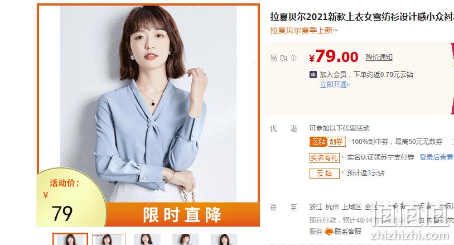Expand the 浙江 杭州 上城区 delivery address selector
The height and width of the screenshot is (245, 454).
343,207
